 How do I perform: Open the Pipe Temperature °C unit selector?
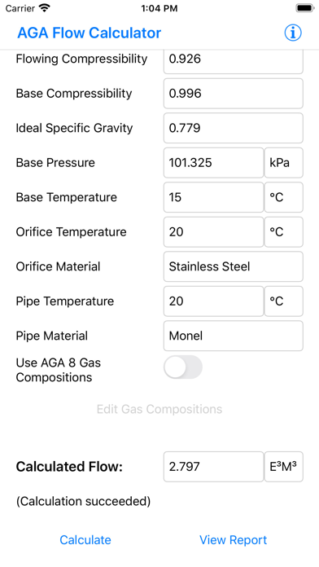pyautogui.click(x=283, y=301)
